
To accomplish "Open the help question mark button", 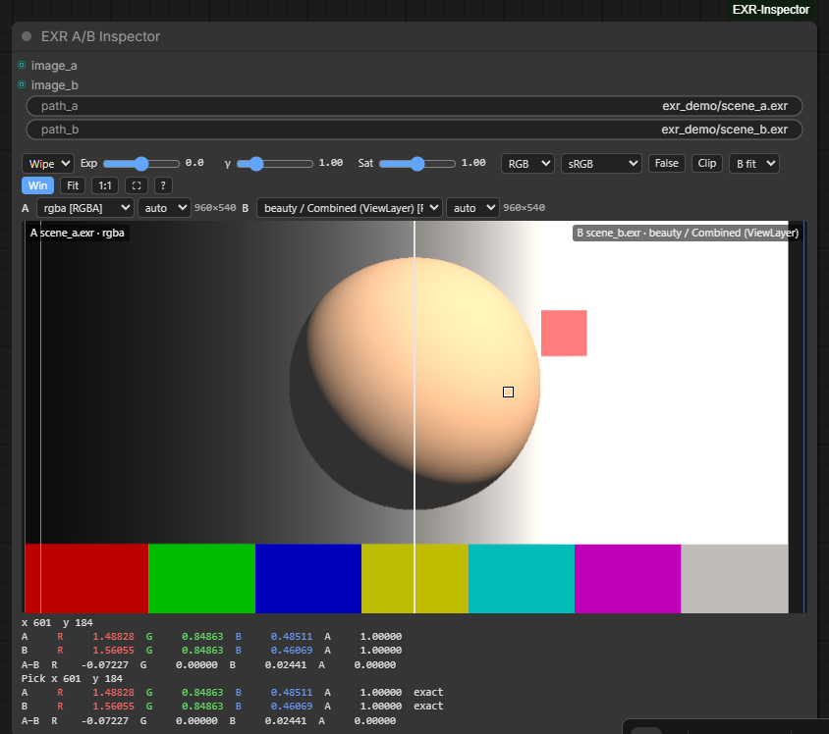I will tap(163, 185).
